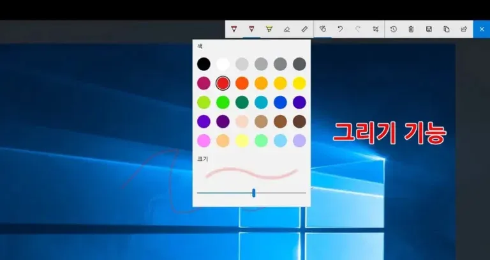
Task: Pick the orange swatch next to red
Action: click(242, 83)
